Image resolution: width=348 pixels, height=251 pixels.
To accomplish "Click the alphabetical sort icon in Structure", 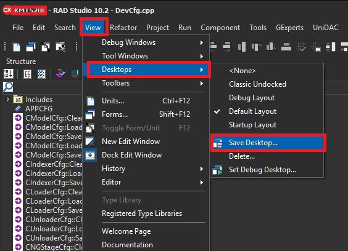I will tap(9, 74).
